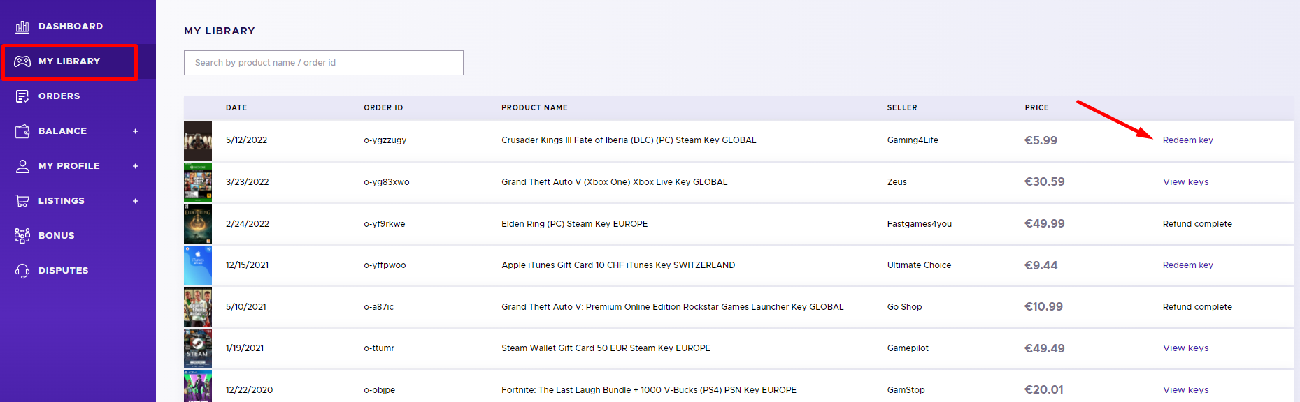Click seller name Zeus

897,182
